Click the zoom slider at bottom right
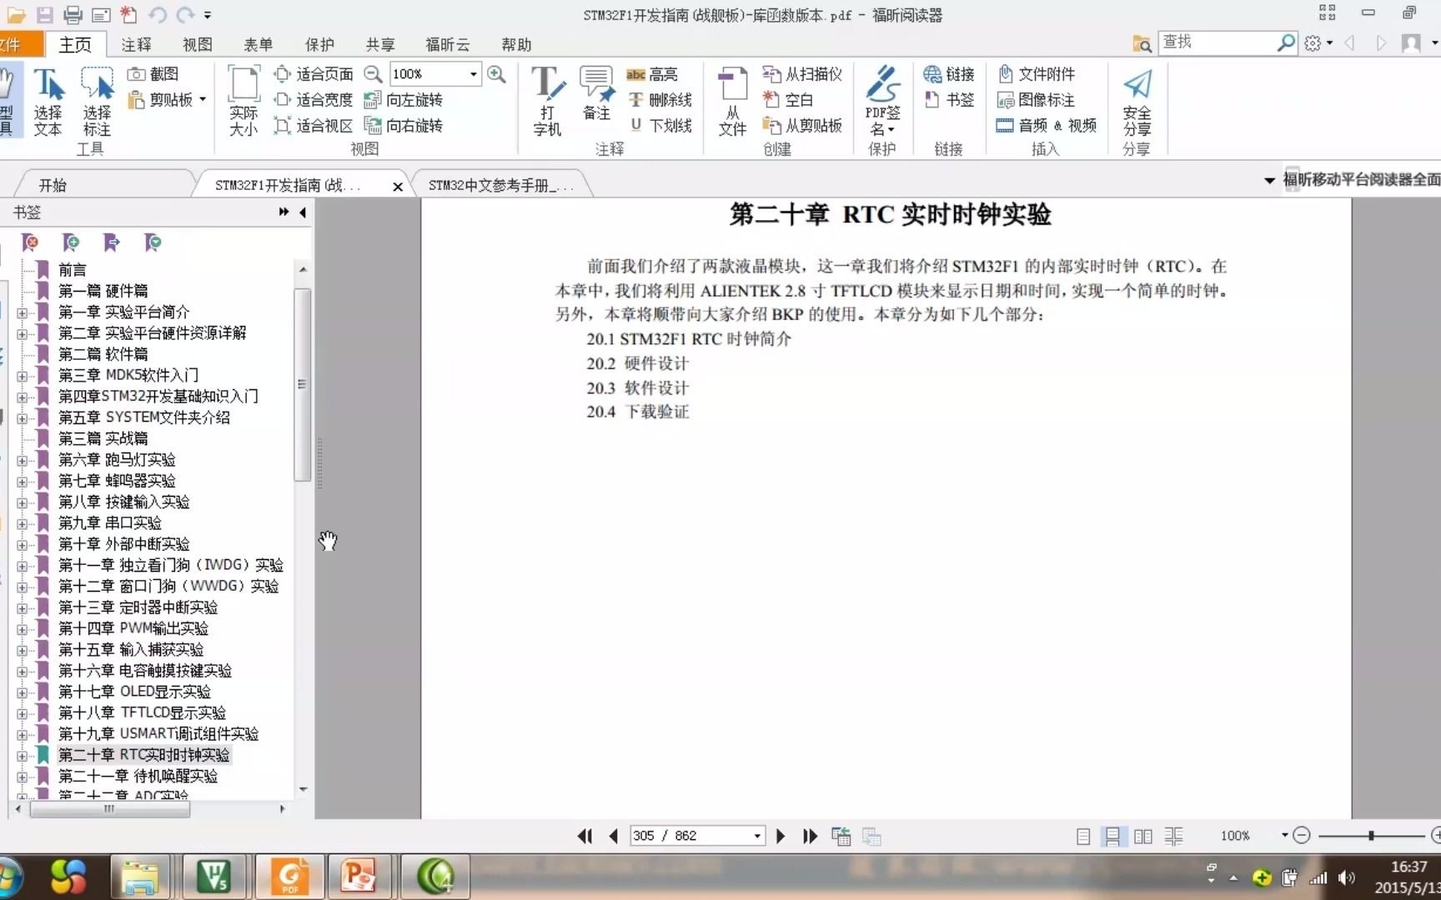 tap(1370, 836)
